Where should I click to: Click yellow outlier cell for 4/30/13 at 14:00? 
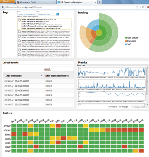coord(91,130)
